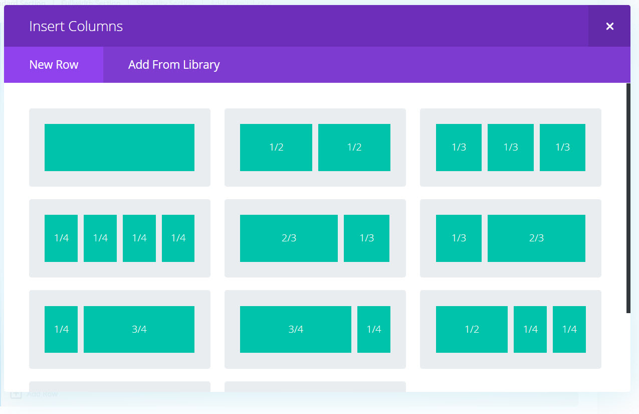Select the four-column 1/4 layout
This screenshot has height=414, width=639.
[120, 238]
